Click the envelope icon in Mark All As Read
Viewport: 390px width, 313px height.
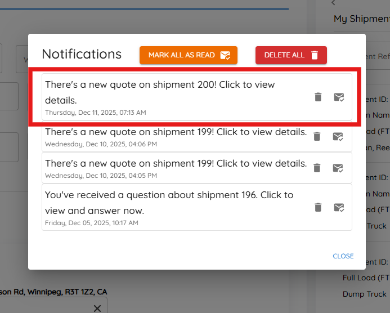click(x=225, y=55)
